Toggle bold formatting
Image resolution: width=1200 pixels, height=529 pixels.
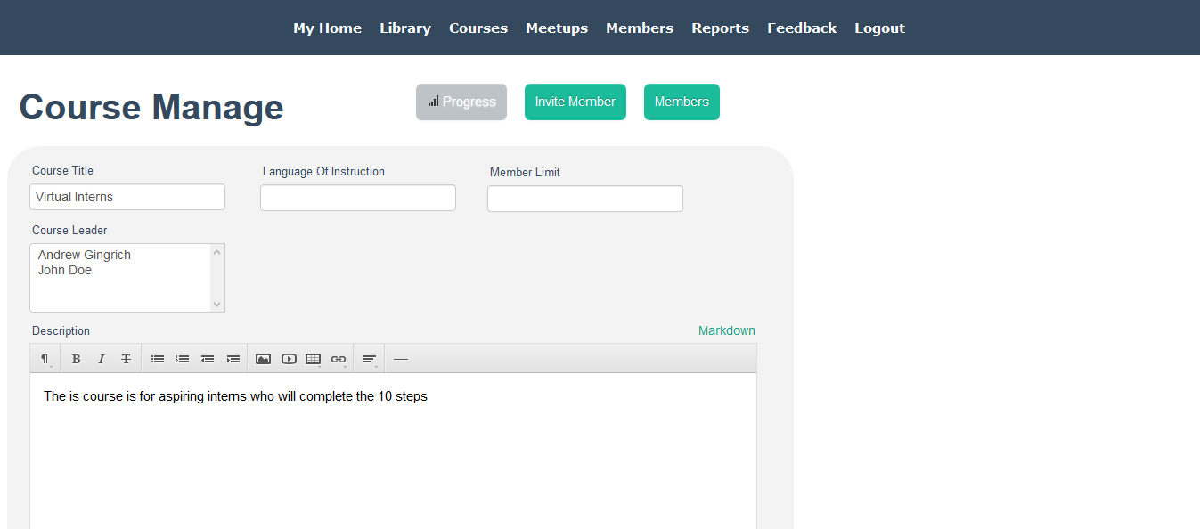tap(77, 358)
